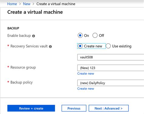The height and width of the screenshot is (114, 144).
Task: Click Create new link under Resource group
Action: pyautogui.click(x=86, y=73)
